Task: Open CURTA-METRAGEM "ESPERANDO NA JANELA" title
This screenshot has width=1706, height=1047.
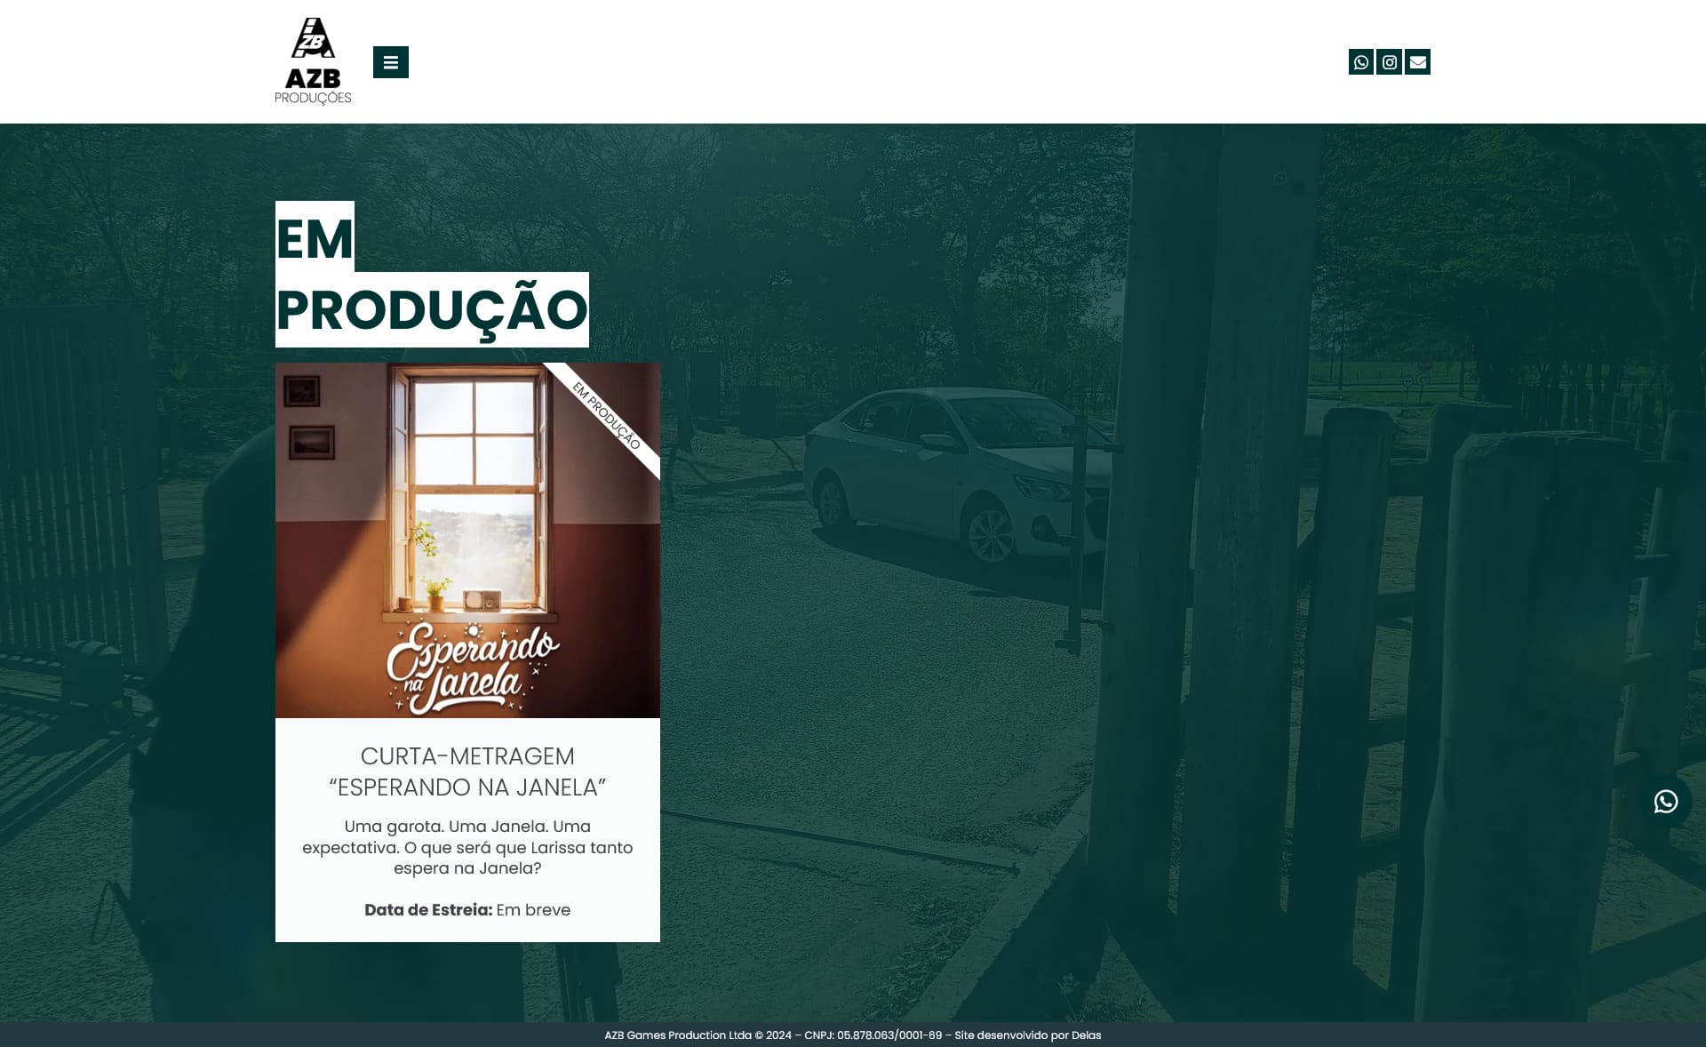Action: 467,771
